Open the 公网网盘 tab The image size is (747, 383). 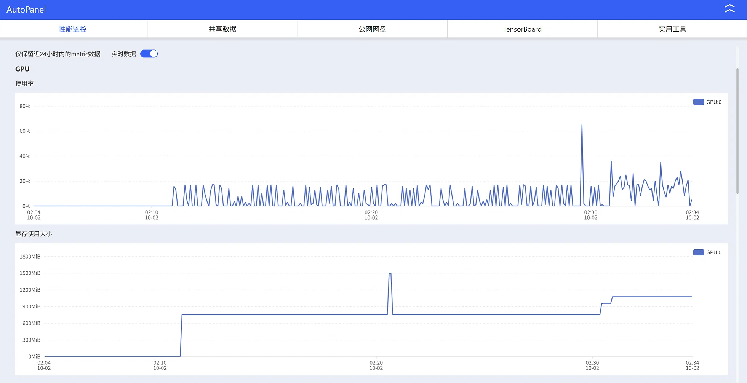(373, 29)
